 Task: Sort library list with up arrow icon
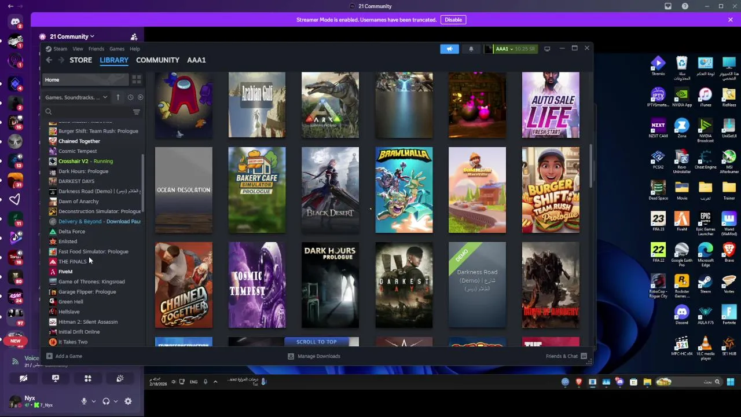pyautogui.click(x=118, y=97)
